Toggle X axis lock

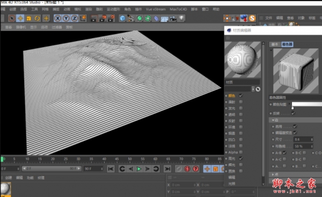(58, 18)
